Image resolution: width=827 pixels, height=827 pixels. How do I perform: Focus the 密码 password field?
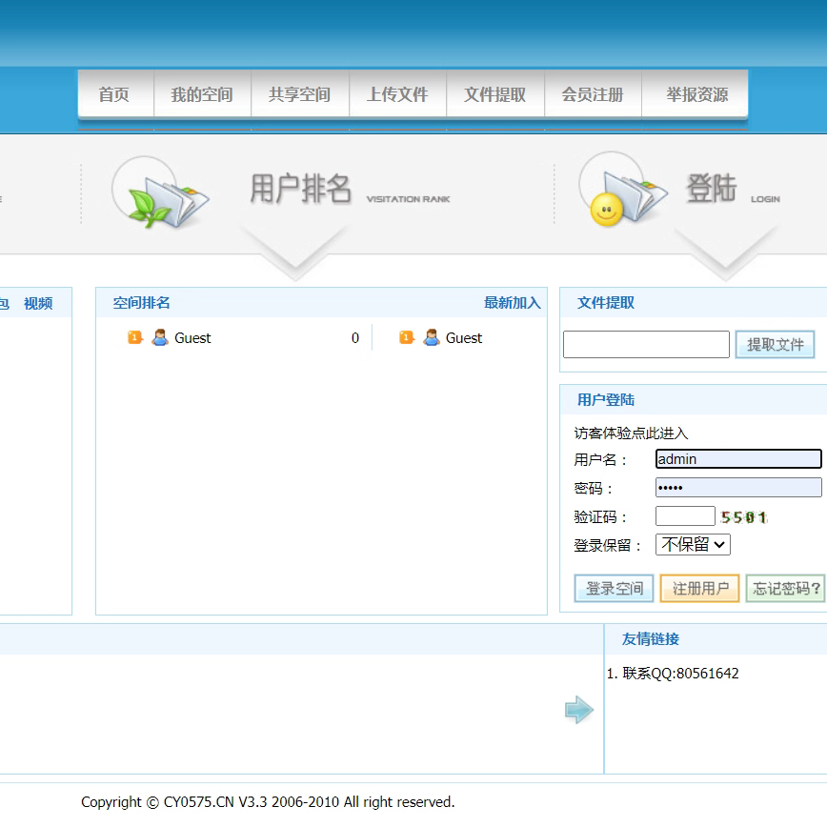click(738, 488)
